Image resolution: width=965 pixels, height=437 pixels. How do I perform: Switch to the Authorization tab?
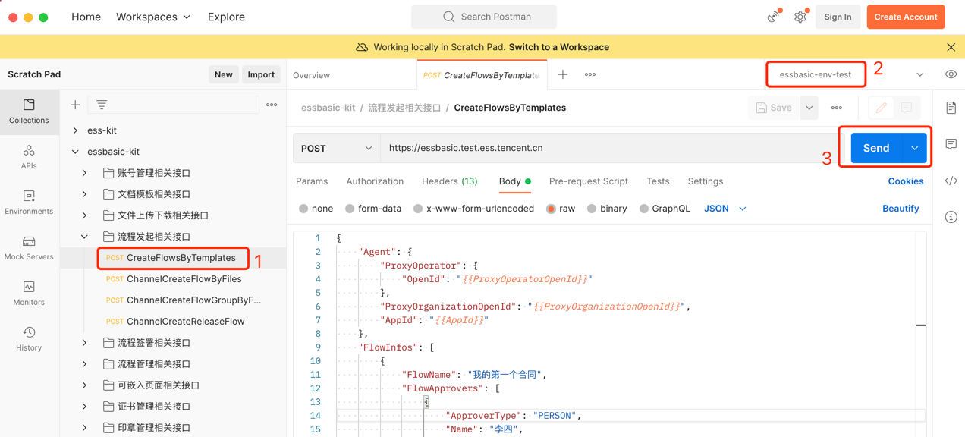375,181
